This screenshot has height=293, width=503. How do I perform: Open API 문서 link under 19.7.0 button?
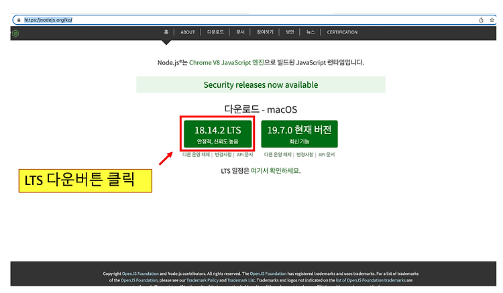click(327, 154)
